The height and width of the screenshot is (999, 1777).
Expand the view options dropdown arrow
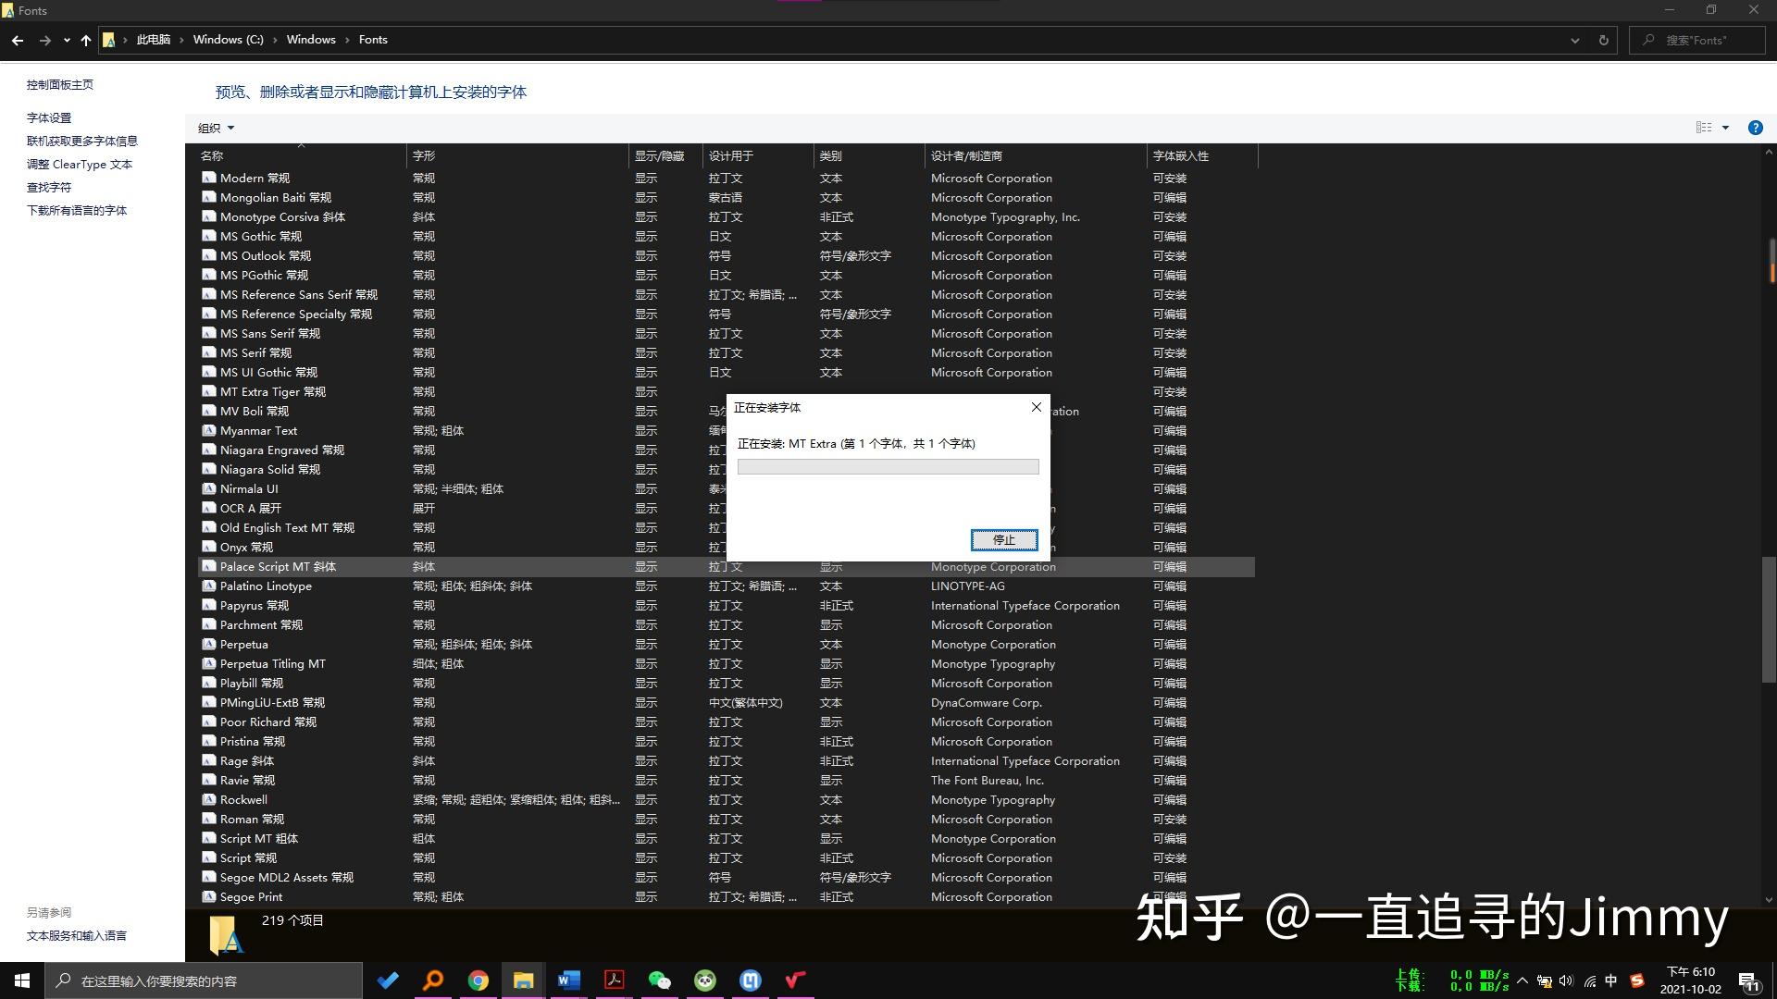pos(1725,128)
